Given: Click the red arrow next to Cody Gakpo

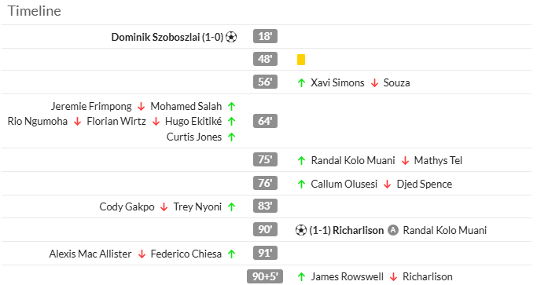Looking at the screenshot, I should (x=164, y=207).
